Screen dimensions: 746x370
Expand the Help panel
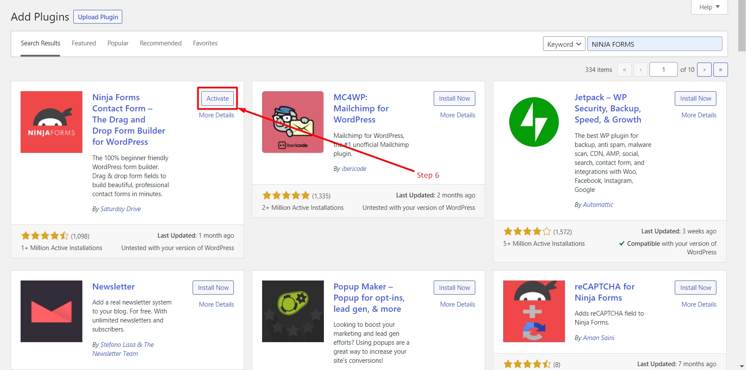(710, 7)
